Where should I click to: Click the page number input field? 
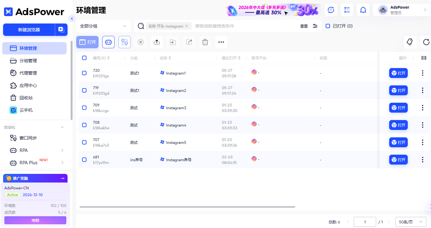[365, 222]
